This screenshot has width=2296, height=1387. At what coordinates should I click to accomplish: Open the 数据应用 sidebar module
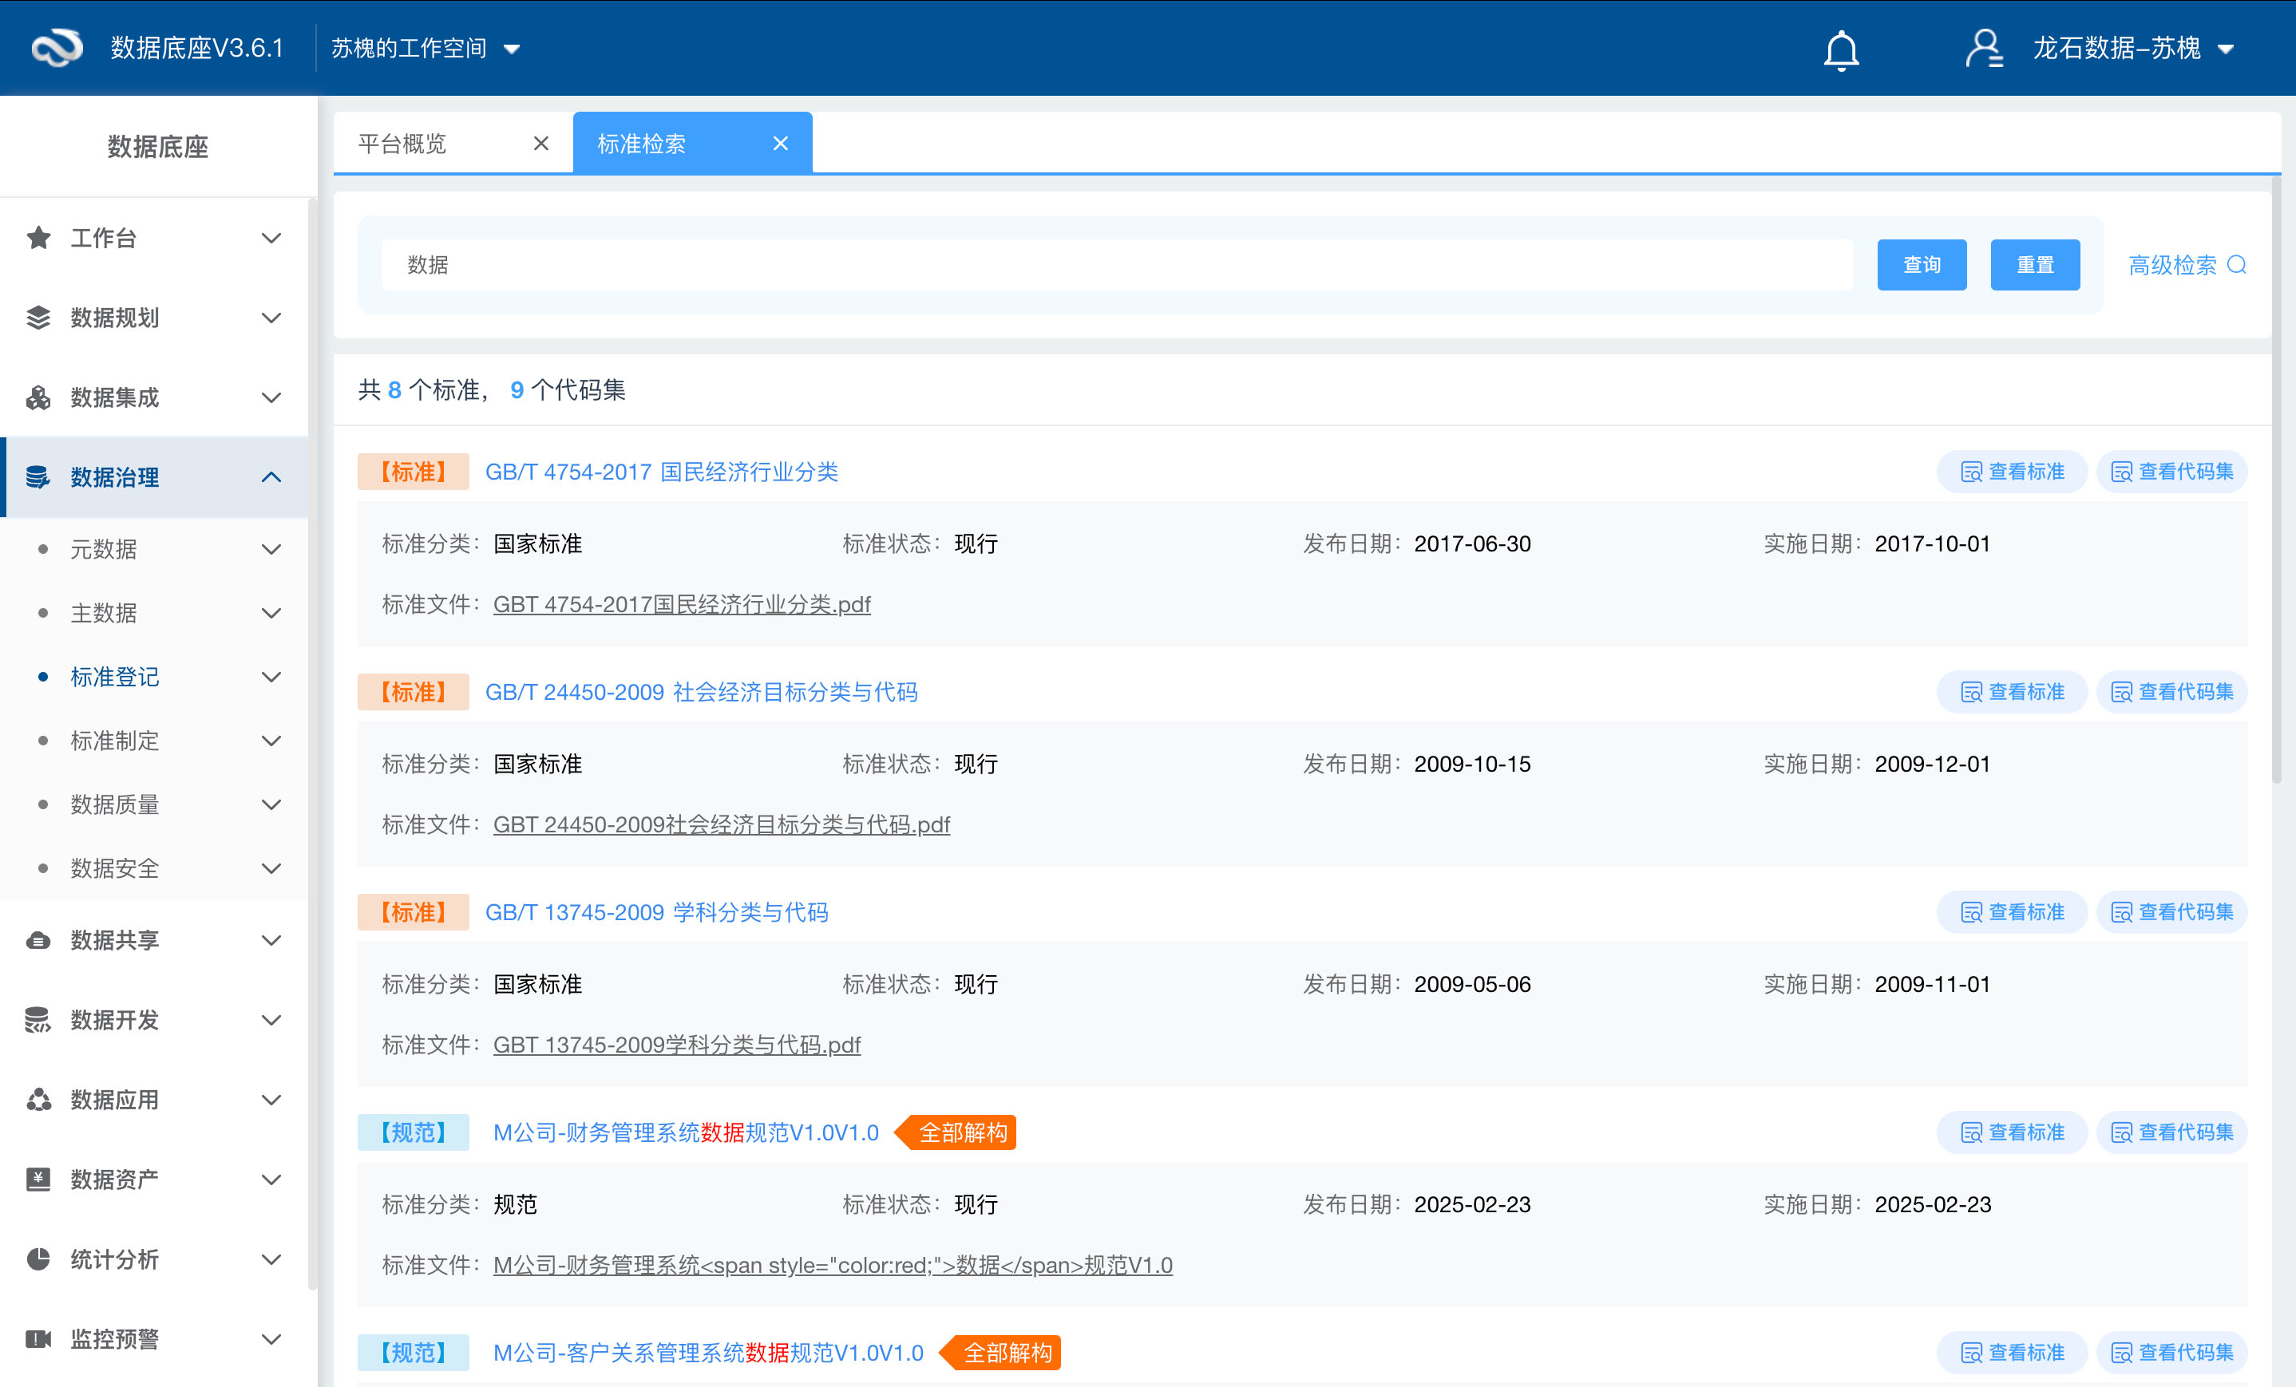[113, 1099]
